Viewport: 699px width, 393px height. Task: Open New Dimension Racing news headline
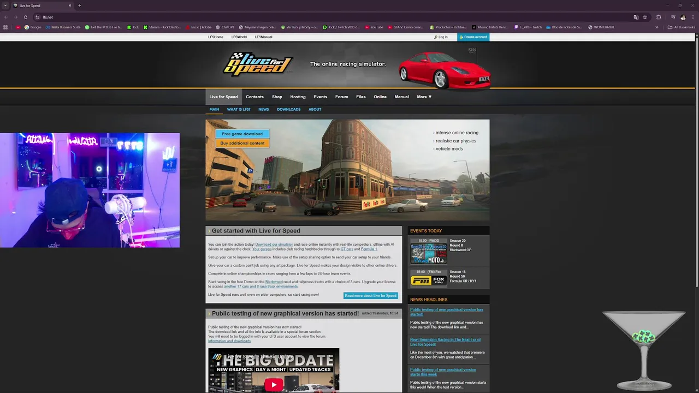(445, 342)
